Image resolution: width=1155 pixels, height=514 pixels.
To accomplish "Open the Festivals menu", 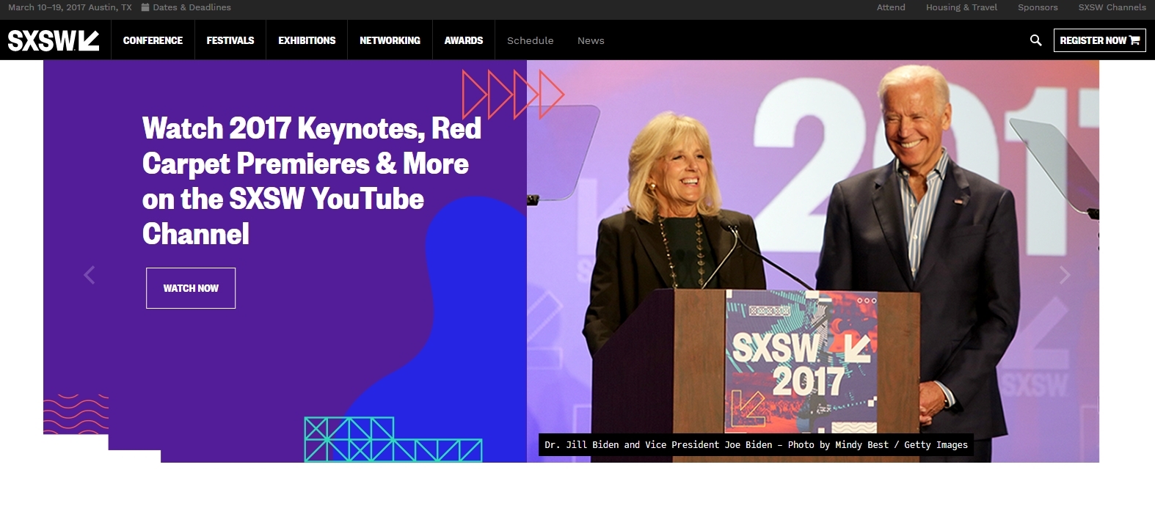I will click(x=230, y=40).
